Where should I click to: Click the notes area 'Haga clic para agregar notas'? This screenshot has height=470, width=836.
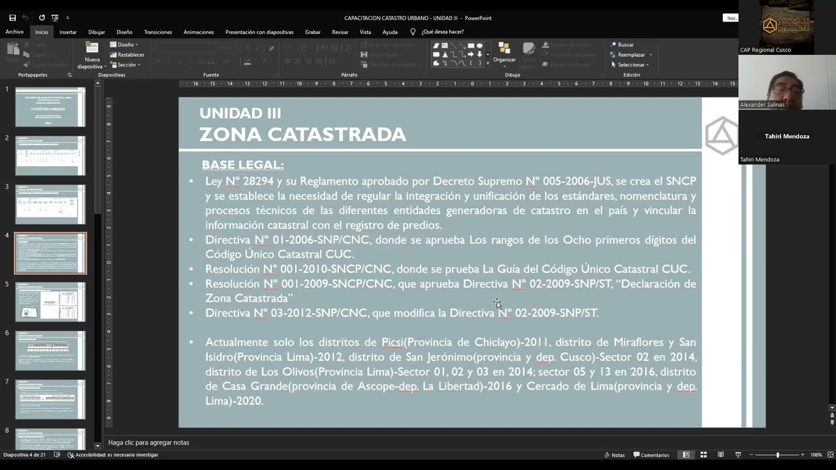click(x=148, y=443)
